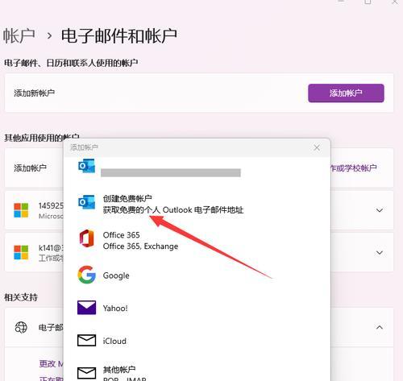Choose 创建免费帐户 option text
This screenshot has height=381, width=403.
[x=127, y=198]
